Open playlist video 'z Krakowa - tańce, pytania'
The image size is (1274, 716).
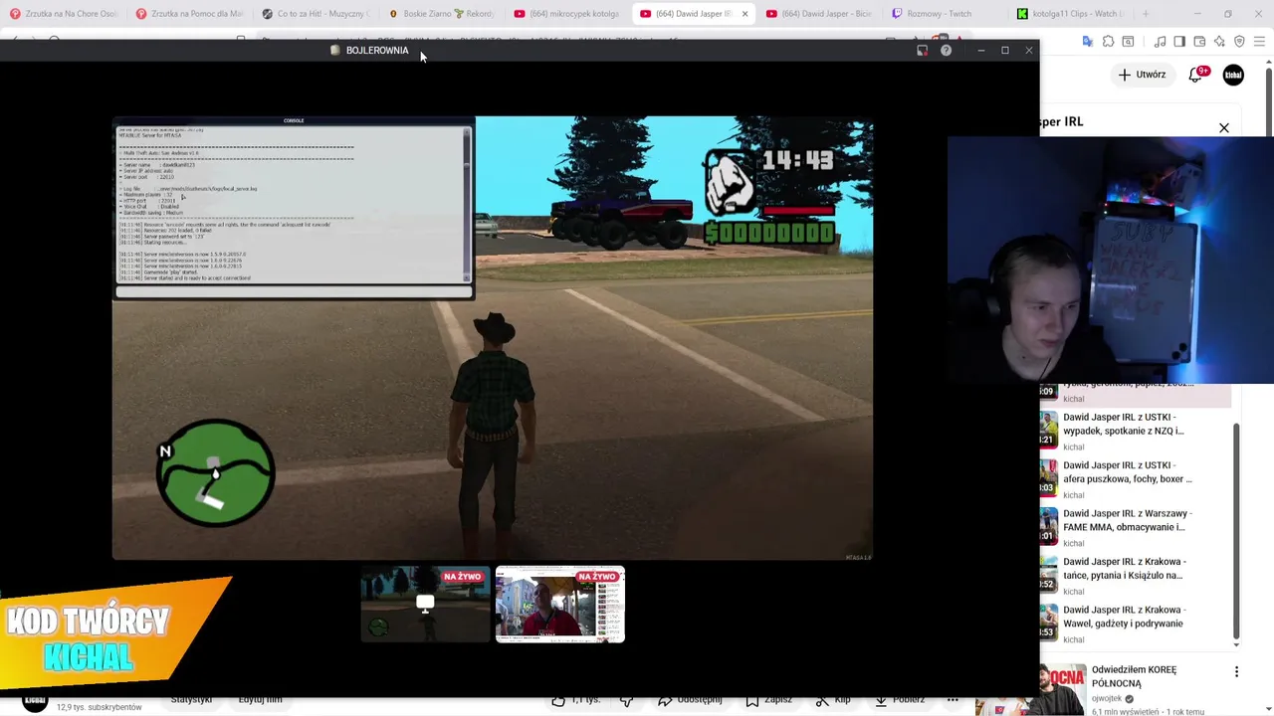click(1125, 568)
